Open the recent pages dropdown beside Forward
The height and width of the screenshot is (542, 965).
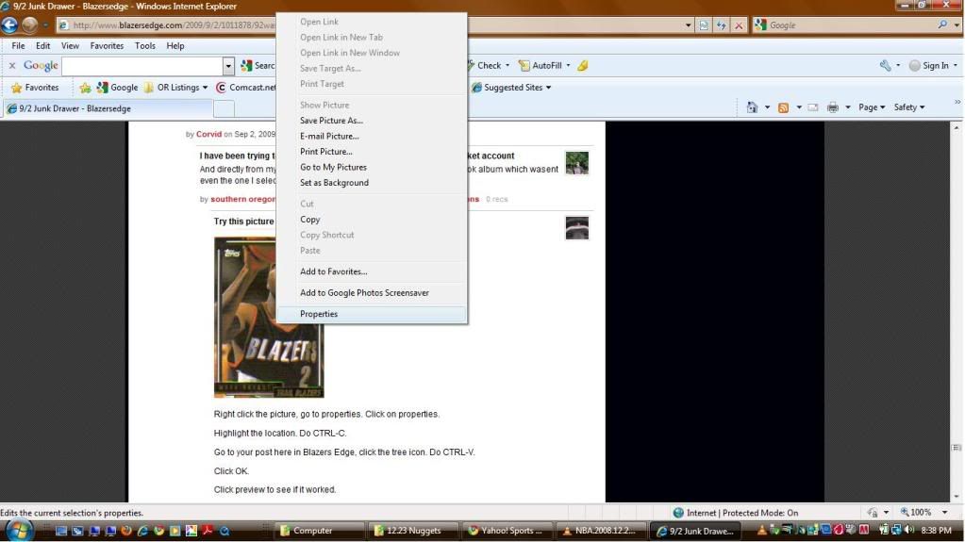(x=45, y=25)
